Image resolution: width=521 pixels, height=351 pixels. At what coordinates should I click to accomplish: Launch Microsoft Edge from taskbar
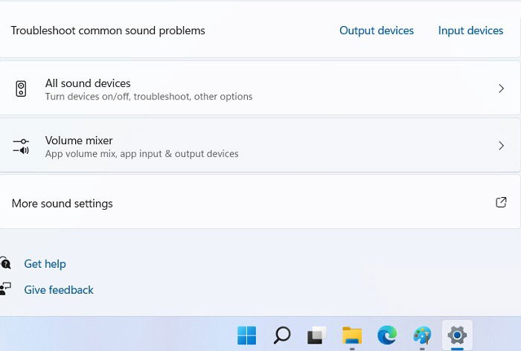pyautogui.click(x=387, y=335)
